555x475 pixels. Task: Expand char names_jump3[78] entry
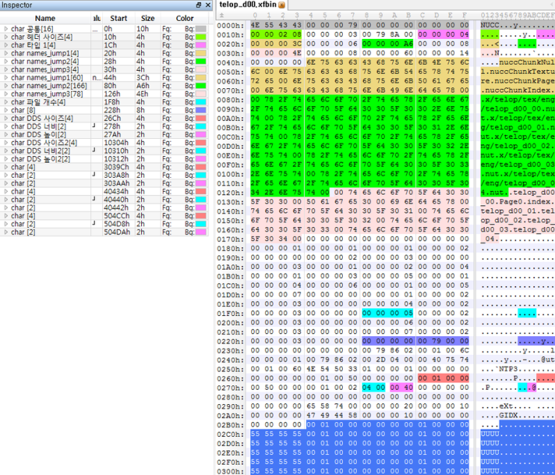(6, 94)
